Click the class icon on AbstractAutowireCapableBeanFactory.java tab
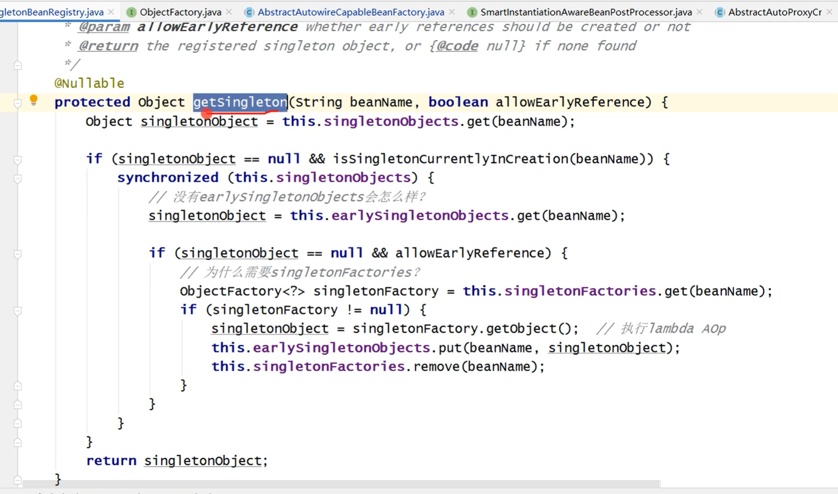Image resolution: width=838 pixels, height=494 pixels. pyautogui.click(x=249, y=12)
